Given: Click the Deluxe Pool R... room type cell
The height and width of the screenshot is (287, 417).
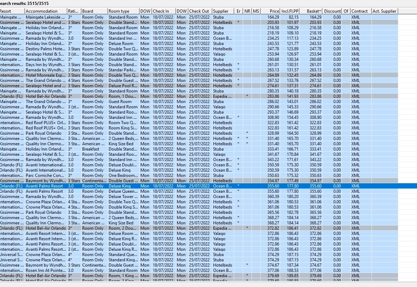Looking at the screenshot, I should pyautogui.click(x=123, y=86).
